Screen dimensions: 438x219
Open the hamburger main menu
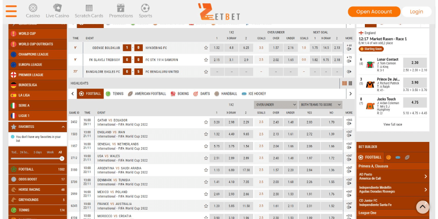[x=11, y=11]
